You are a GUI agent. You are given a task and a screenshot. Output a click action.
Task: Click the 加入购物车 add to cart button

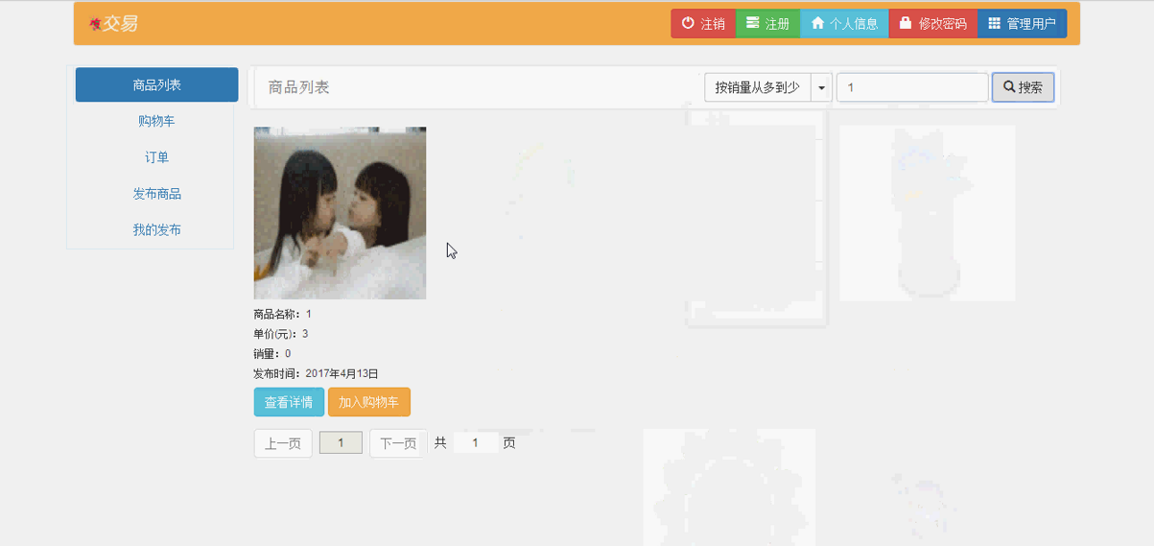coord(369,402)
